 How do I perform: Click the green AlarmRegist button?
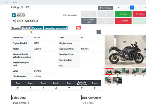coord(123,14)
